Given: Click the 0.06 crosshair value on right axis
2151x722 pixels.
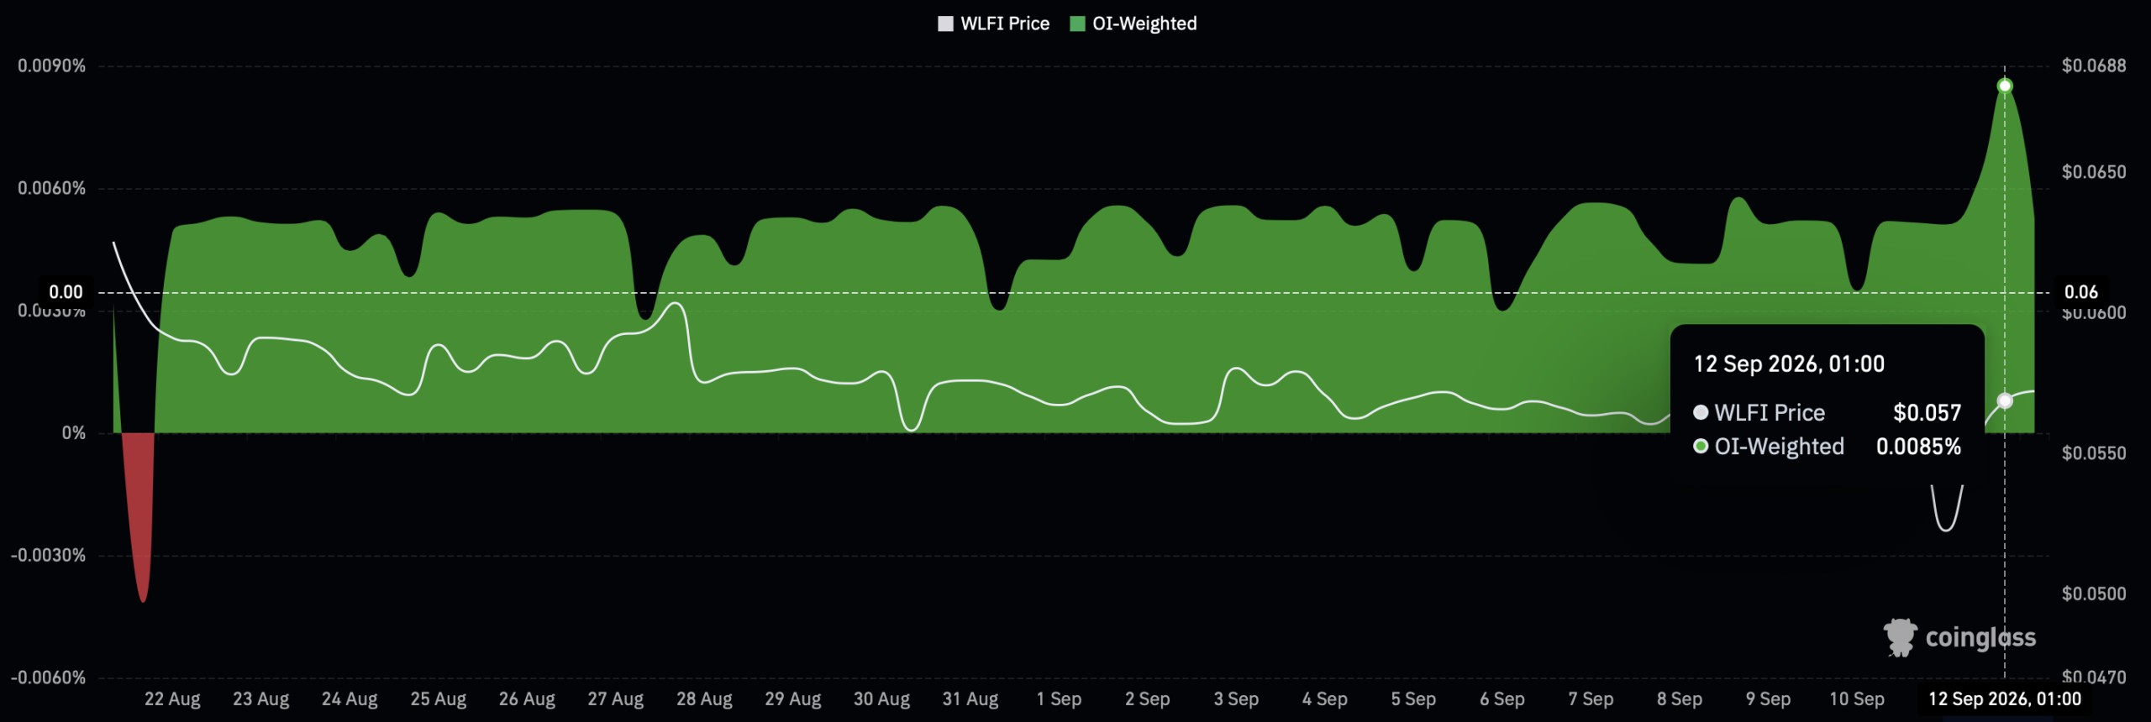Looking at the screenshot, I should pyautogui.click(x=2081, y=292).
